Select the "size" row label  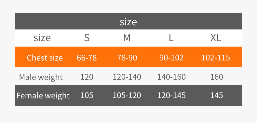[x=42, y=38]
